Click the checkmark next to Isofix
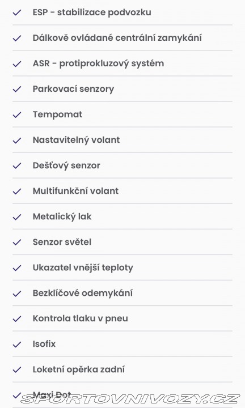This screenshot has height=408, width=245. 17,344
